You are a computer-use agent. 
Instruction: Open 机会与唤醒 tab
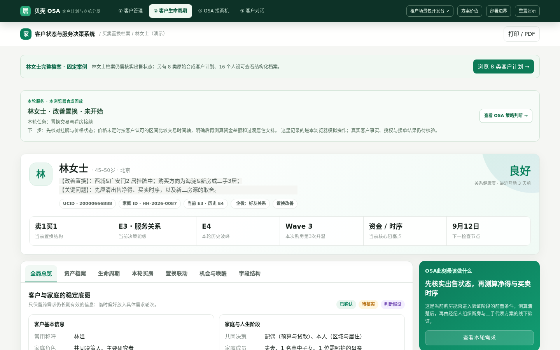(213, 273)
